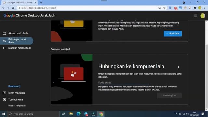Image resolution: width=208 pixels, height=117 pixels.
Task: Select Dukungan Jarak Jauh sidebar item
Action: (17, 41)
